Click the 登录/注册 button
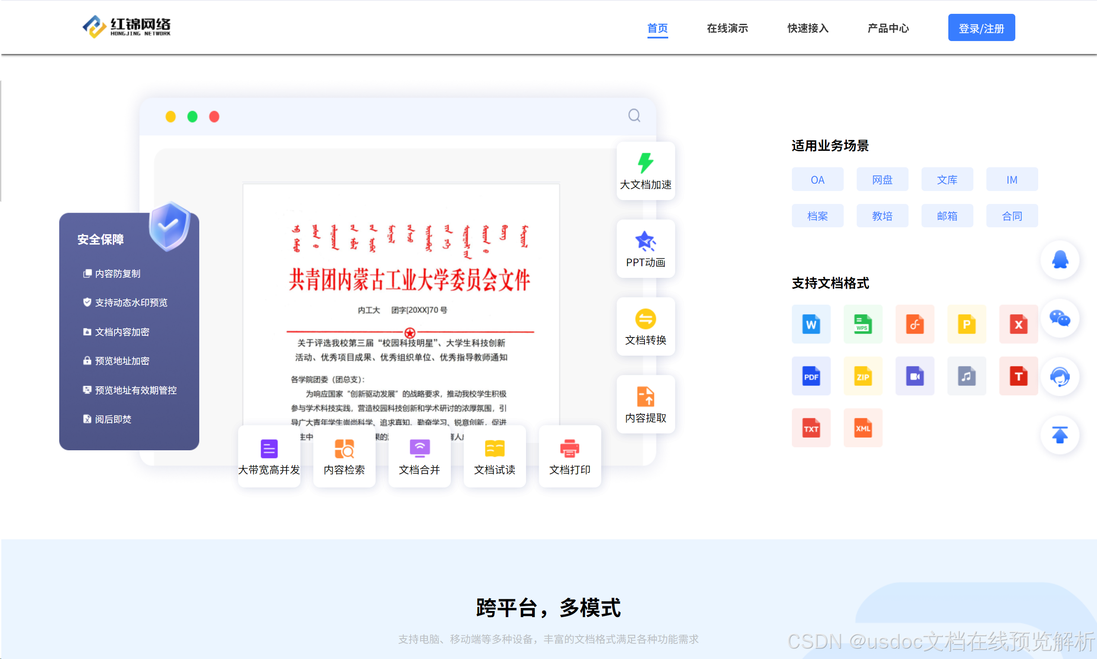Image resolution: width=1097 pixels, height=659 pixels. pos(981,28)
